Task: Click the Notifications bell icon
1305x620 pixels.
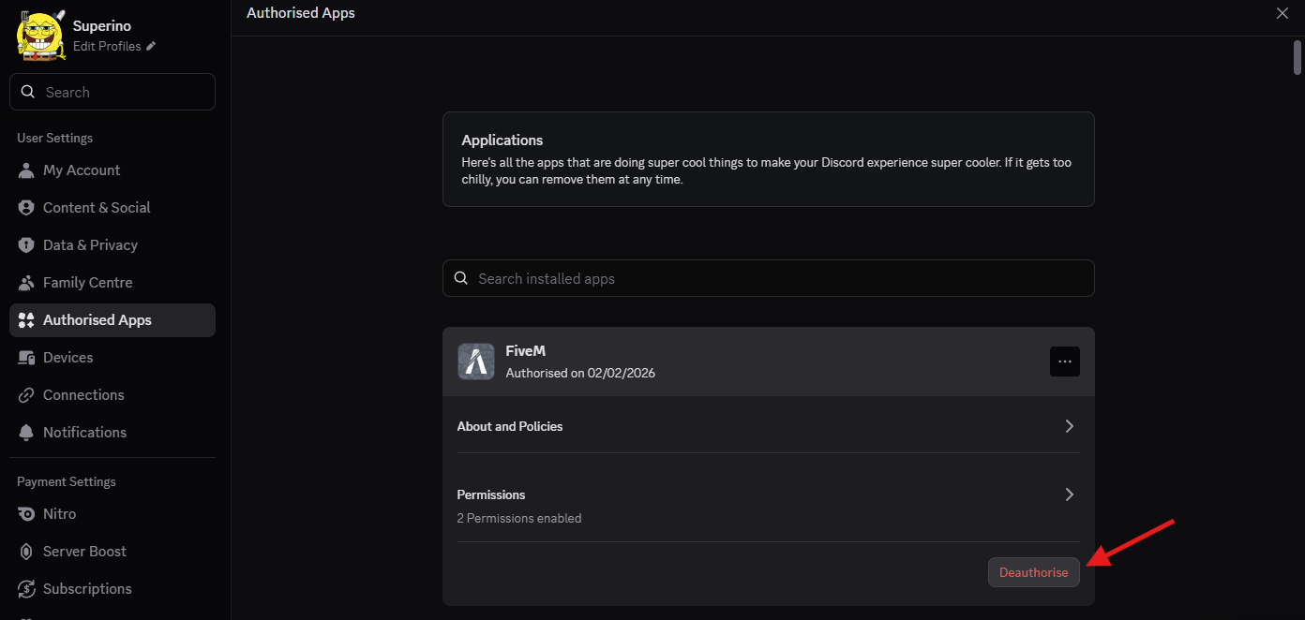Action: (26, 433)
